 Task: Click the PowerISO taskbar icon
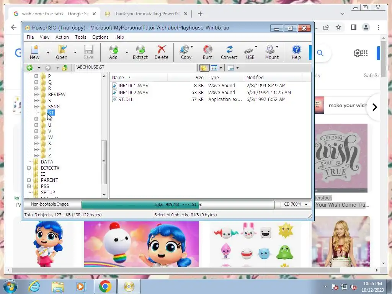click(x=129, y=286)
